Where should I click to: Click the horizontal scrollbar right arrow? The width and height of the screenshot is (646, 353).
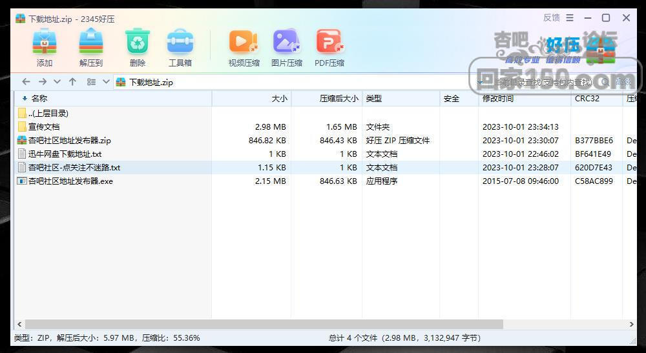[x=631, y=324]
